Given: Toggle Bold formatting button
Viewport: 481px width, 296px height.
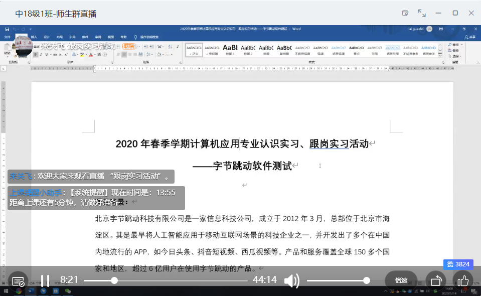Looking at the screenshot, I should [36, 55].
